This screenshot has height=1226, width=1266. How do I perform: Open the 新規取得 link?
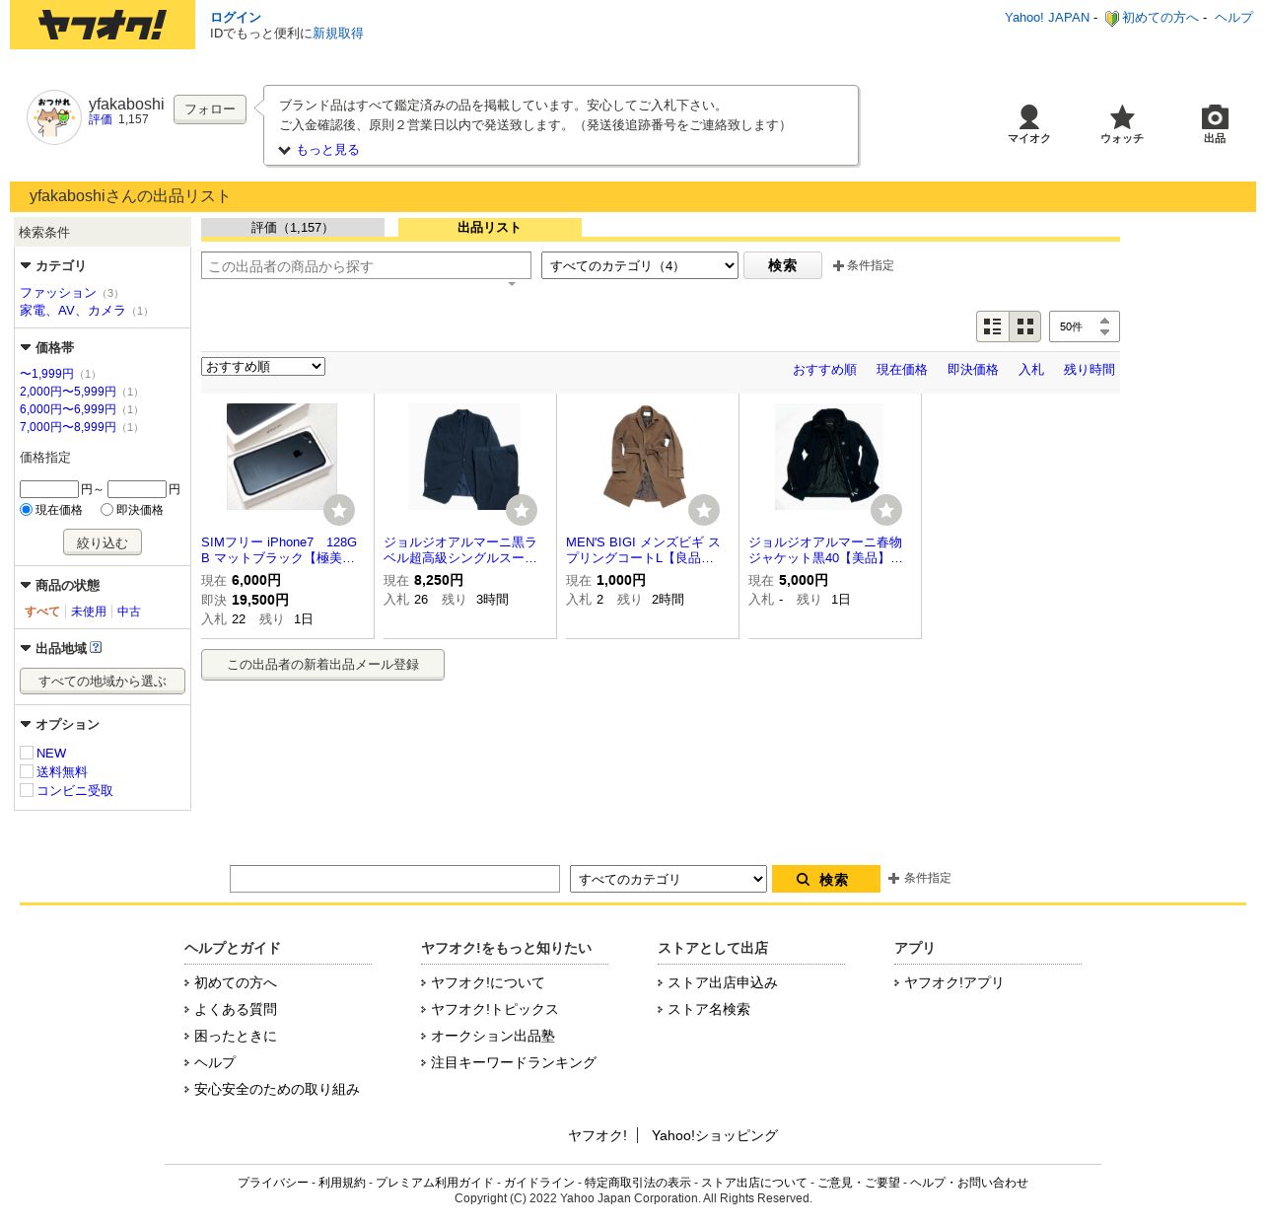coord(338,34)
